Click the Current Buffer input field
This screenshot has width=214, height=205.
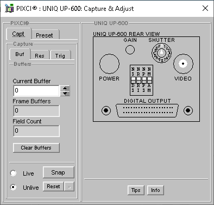tap(36, 91)
